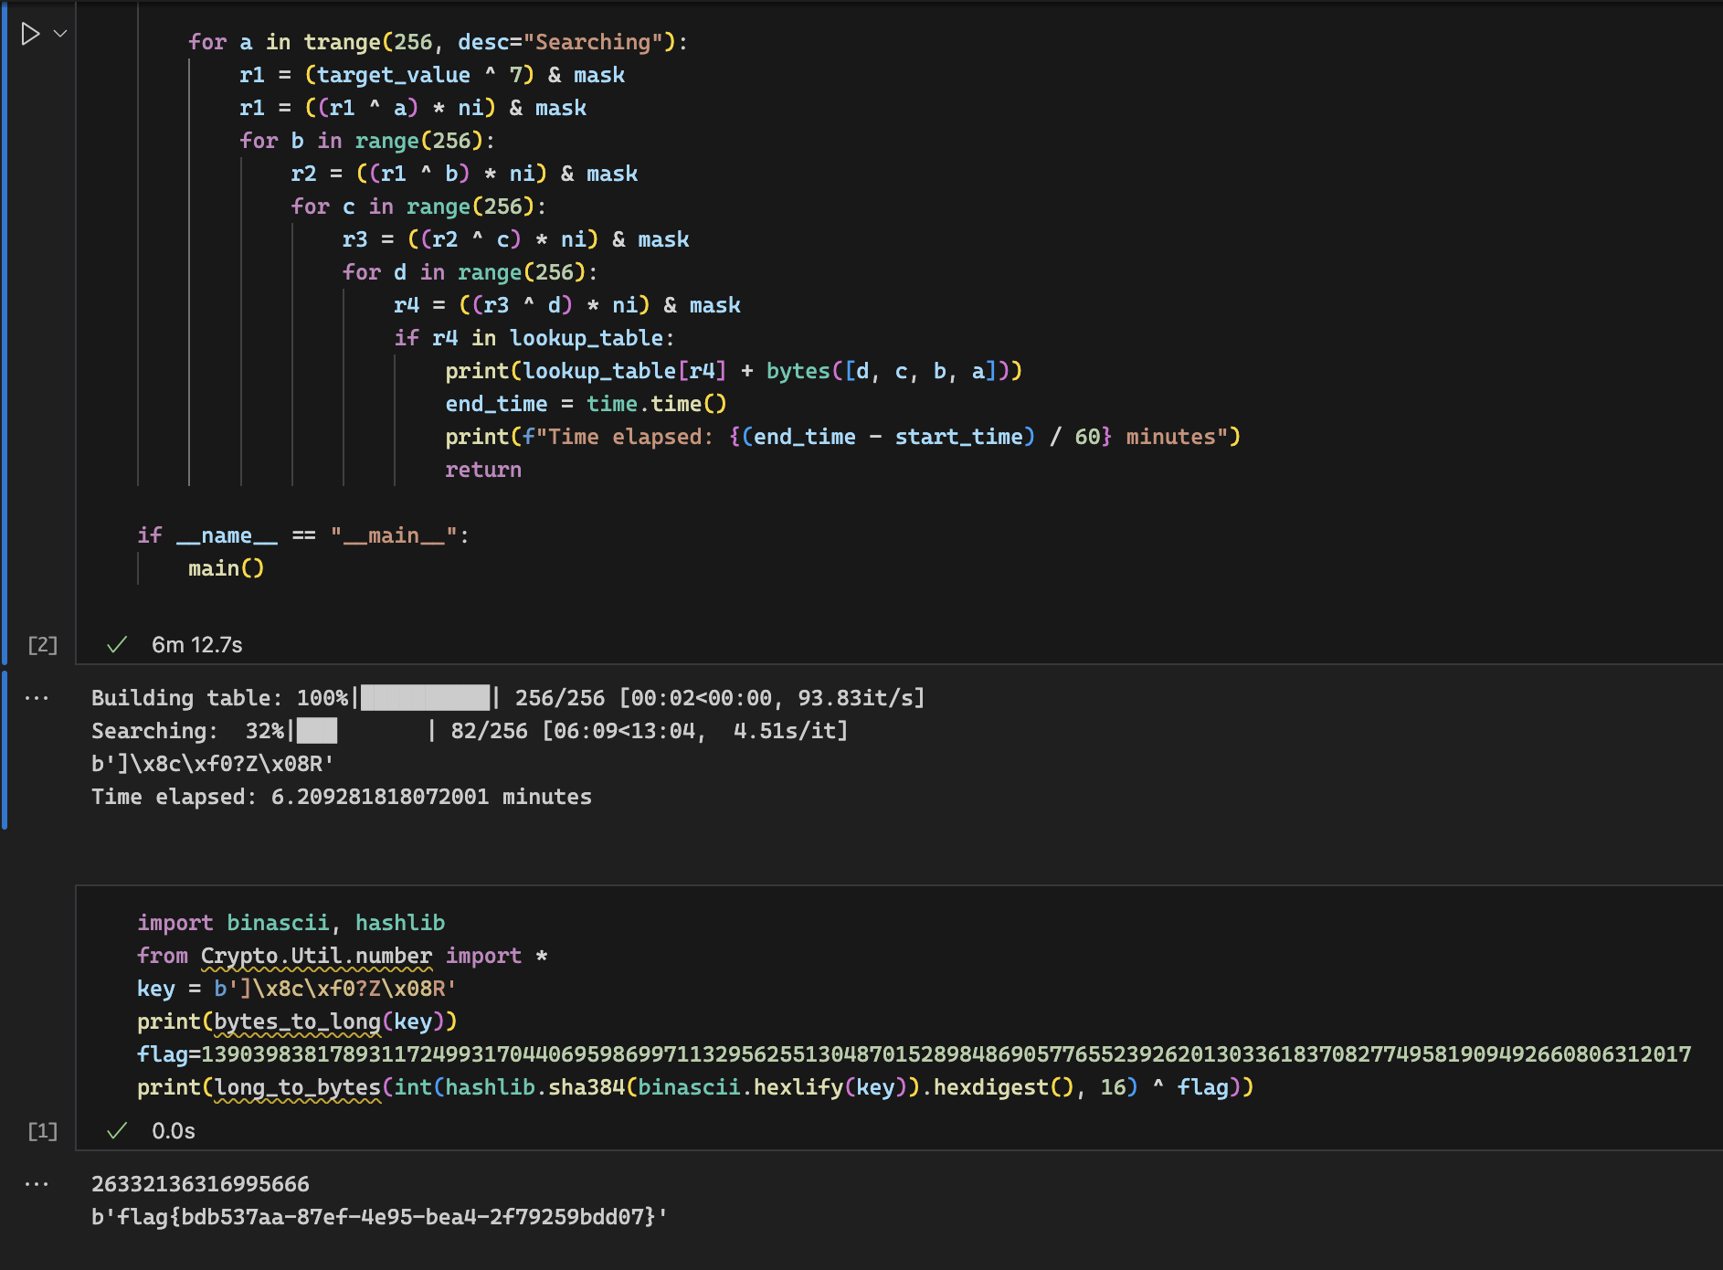
Task: Click the underlined Crypto.Util.number import
Action: [x=316, y=956]
